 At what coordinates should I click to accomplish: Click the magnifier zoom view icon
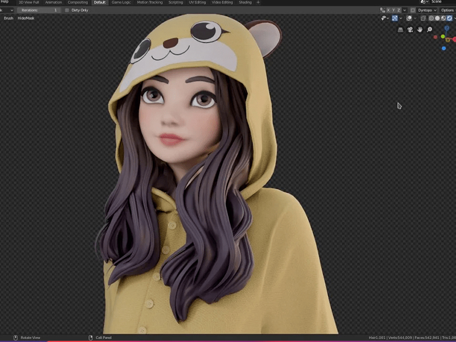(429, 29)
